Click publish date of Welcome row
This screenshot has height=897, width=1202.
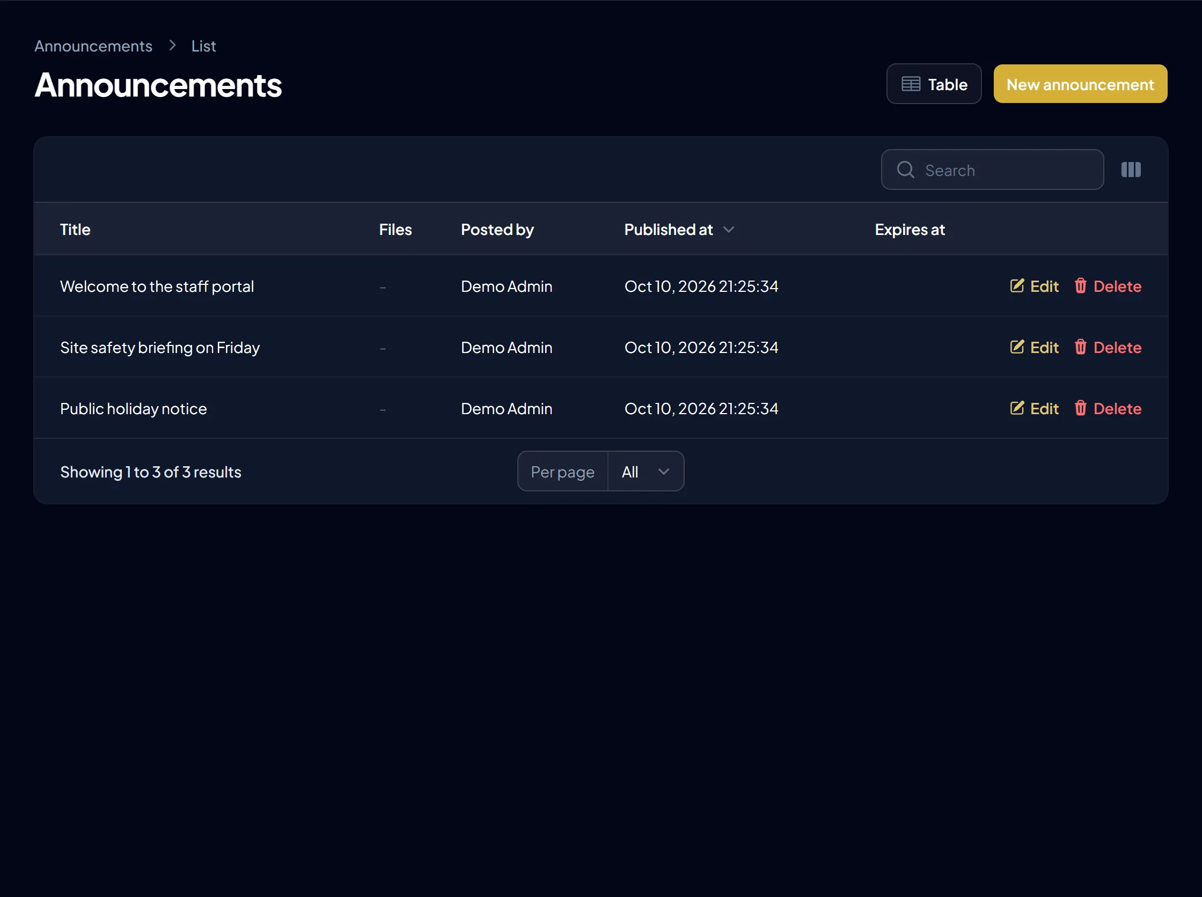tap(701, 286)
